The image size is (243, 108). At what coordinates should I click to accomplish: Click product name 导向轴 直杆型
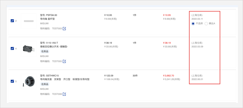47,19
